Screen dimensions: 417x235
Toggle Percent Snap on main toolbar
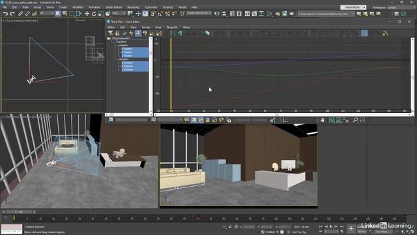point(167,14)
